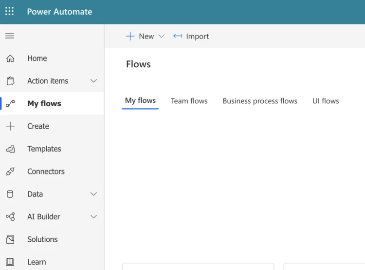Switch to the Team flows tab

tap(189, 101)
